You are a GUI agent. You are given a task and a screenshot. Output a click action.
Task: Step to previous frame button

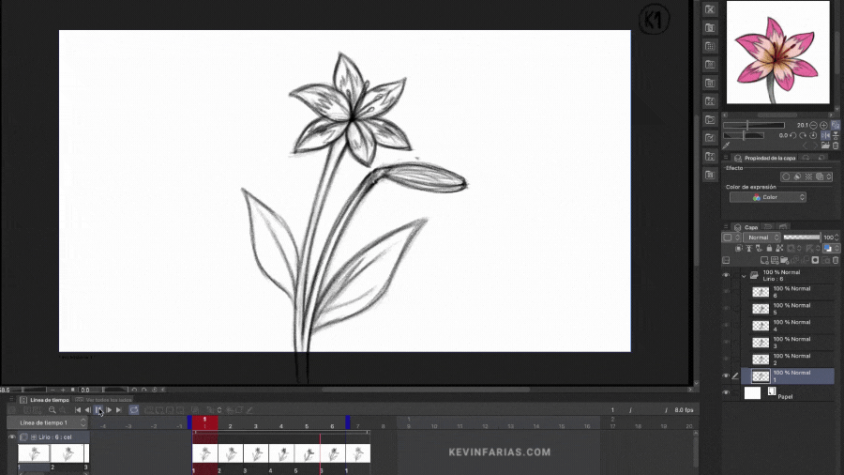click(88, 410)
